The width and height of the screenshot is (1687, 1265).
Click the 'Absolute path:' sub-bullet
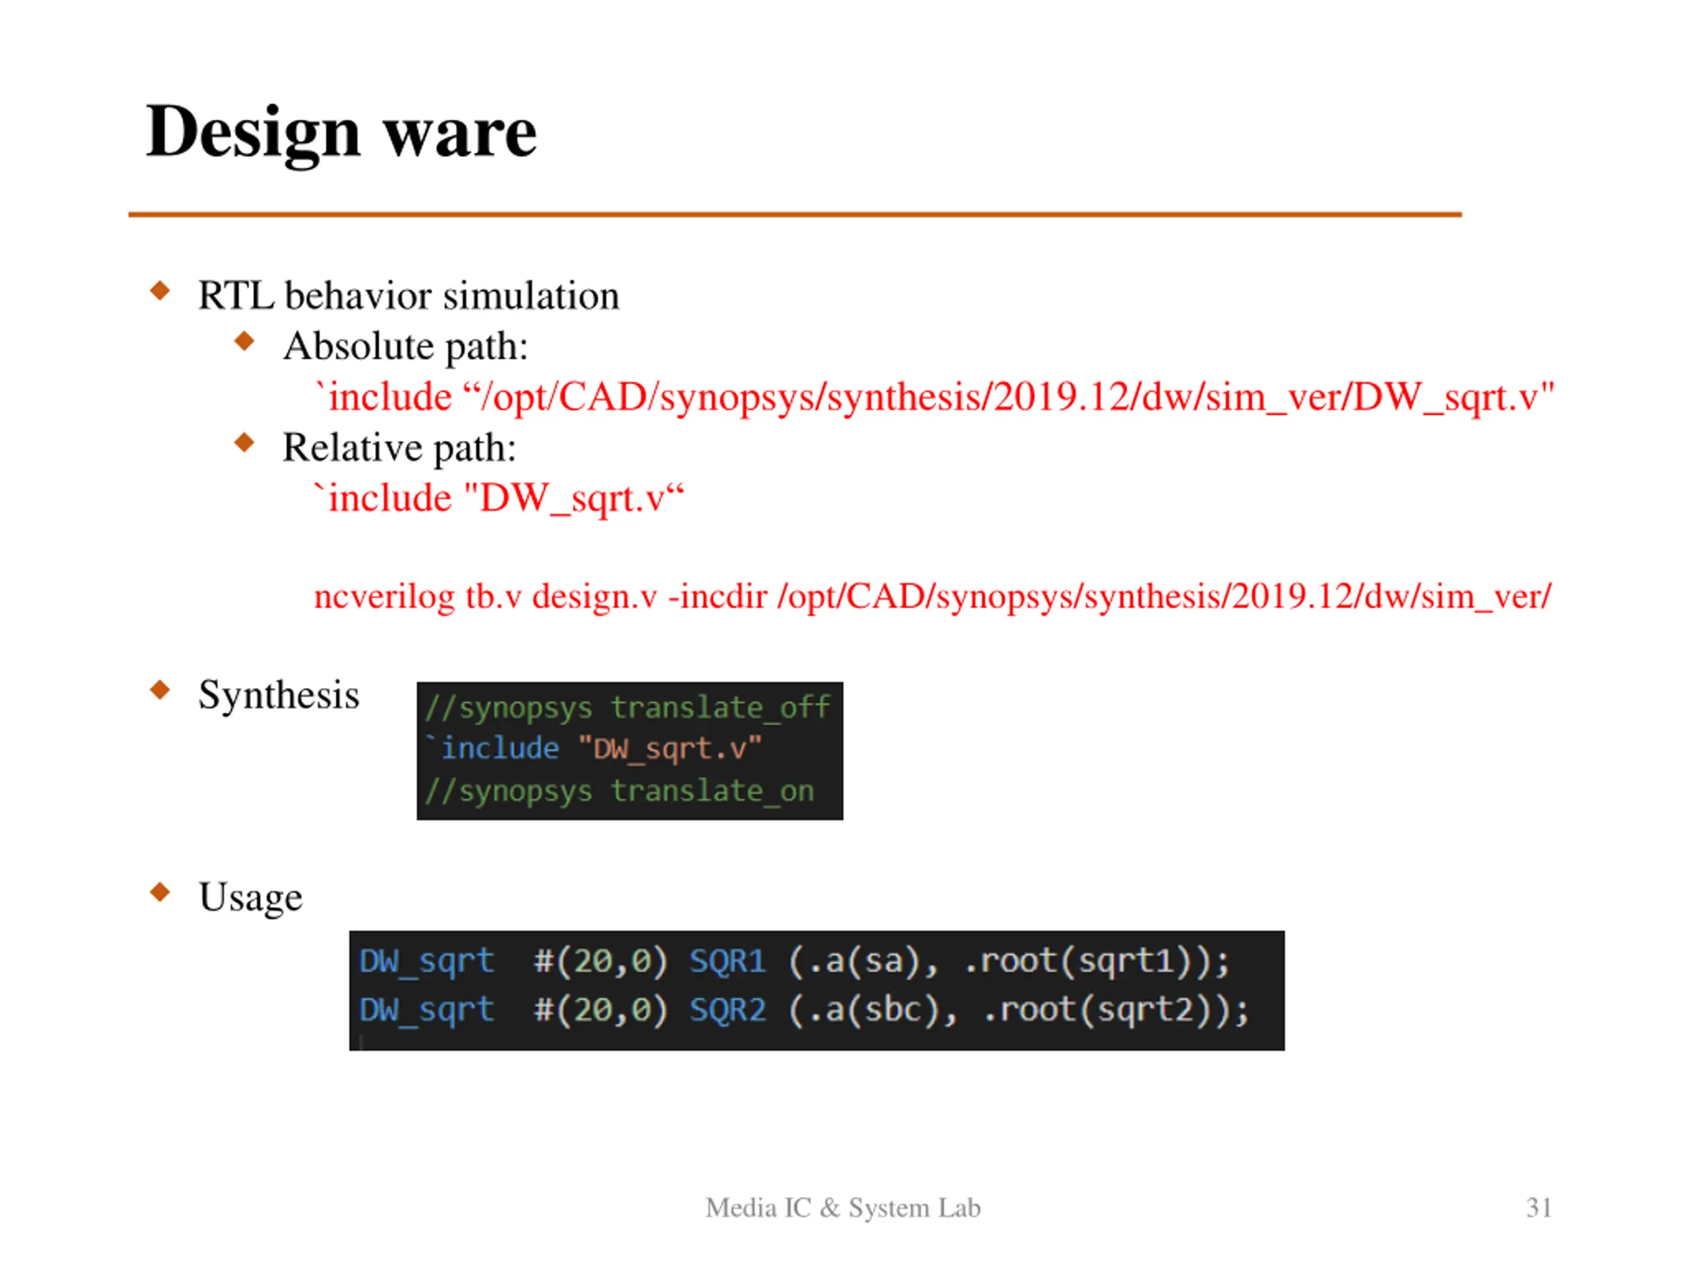coord(405,347)
